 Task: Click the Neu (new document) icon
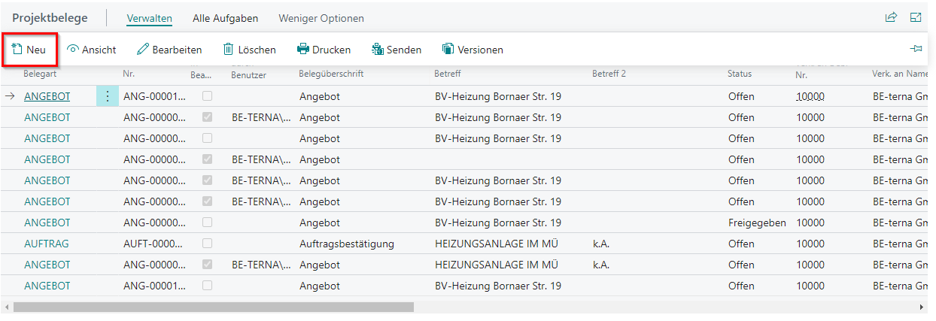(17, 50)
